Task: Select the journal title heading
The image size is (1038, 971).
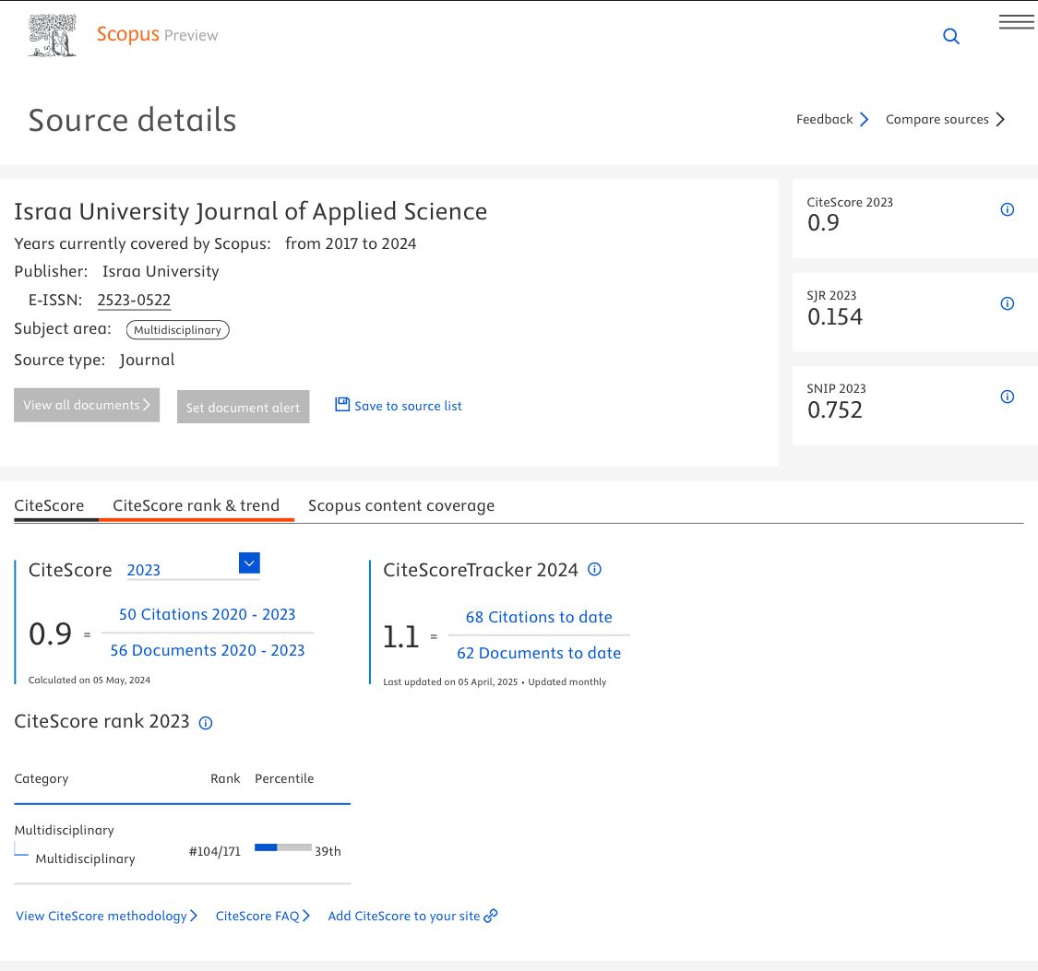Action: tap(250, 212)
